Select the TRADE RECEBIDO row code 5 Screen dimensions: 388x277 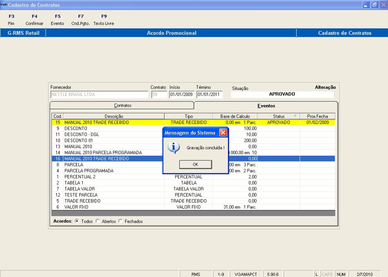click(193, 201)
